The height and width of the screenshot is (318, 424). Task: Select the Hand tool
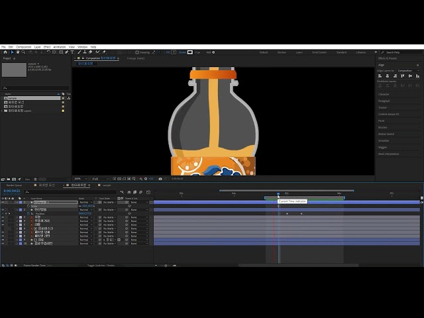18,52
